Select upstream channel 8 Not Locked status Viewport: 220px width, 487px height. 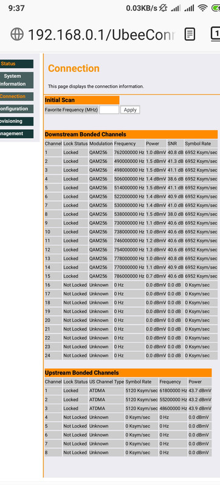coord(75,452)
